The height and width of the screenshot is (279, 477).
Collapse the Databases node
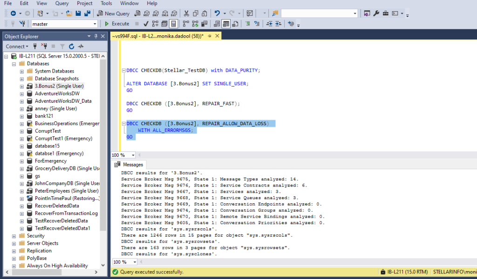(x=13, y=63)
